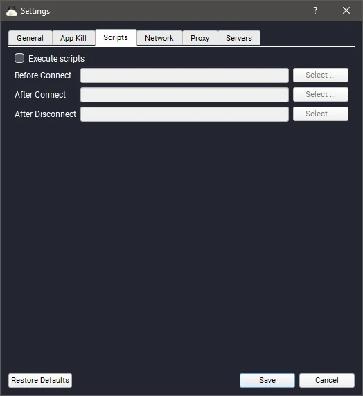The height and width of the screenshot is (396, 363).
Task: Click the Restore Defaults button
Action: click(x=40, y=380)
